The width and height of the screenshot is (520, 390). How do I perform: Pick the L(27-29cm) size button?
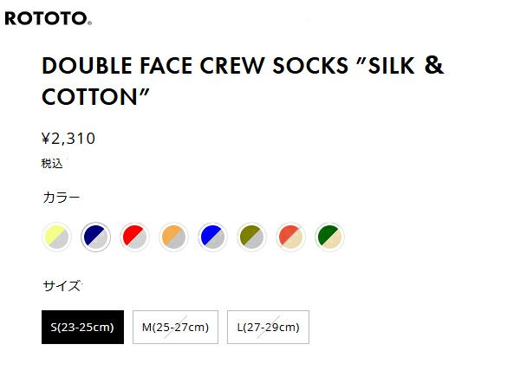(268, 327)
